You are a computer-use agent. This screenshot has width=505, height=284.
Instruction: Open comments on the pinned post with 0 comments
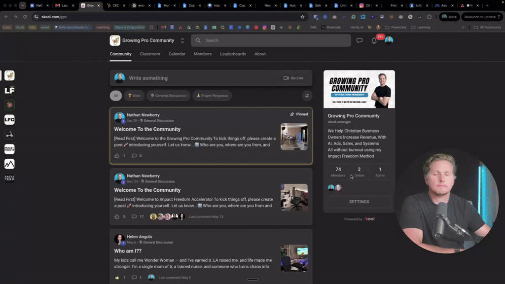(x=134, y=155)
